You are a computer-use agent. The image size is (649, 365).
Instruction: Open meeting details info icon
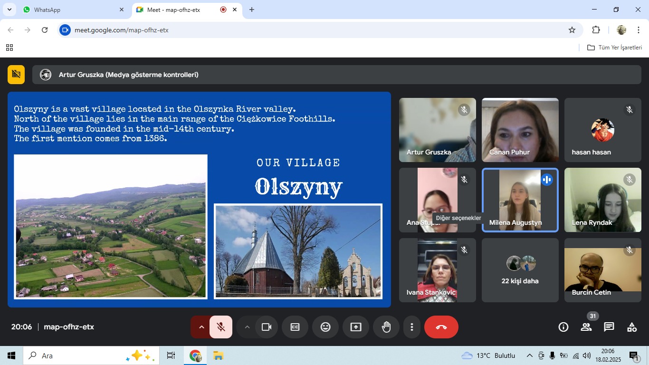pos(563,327)
